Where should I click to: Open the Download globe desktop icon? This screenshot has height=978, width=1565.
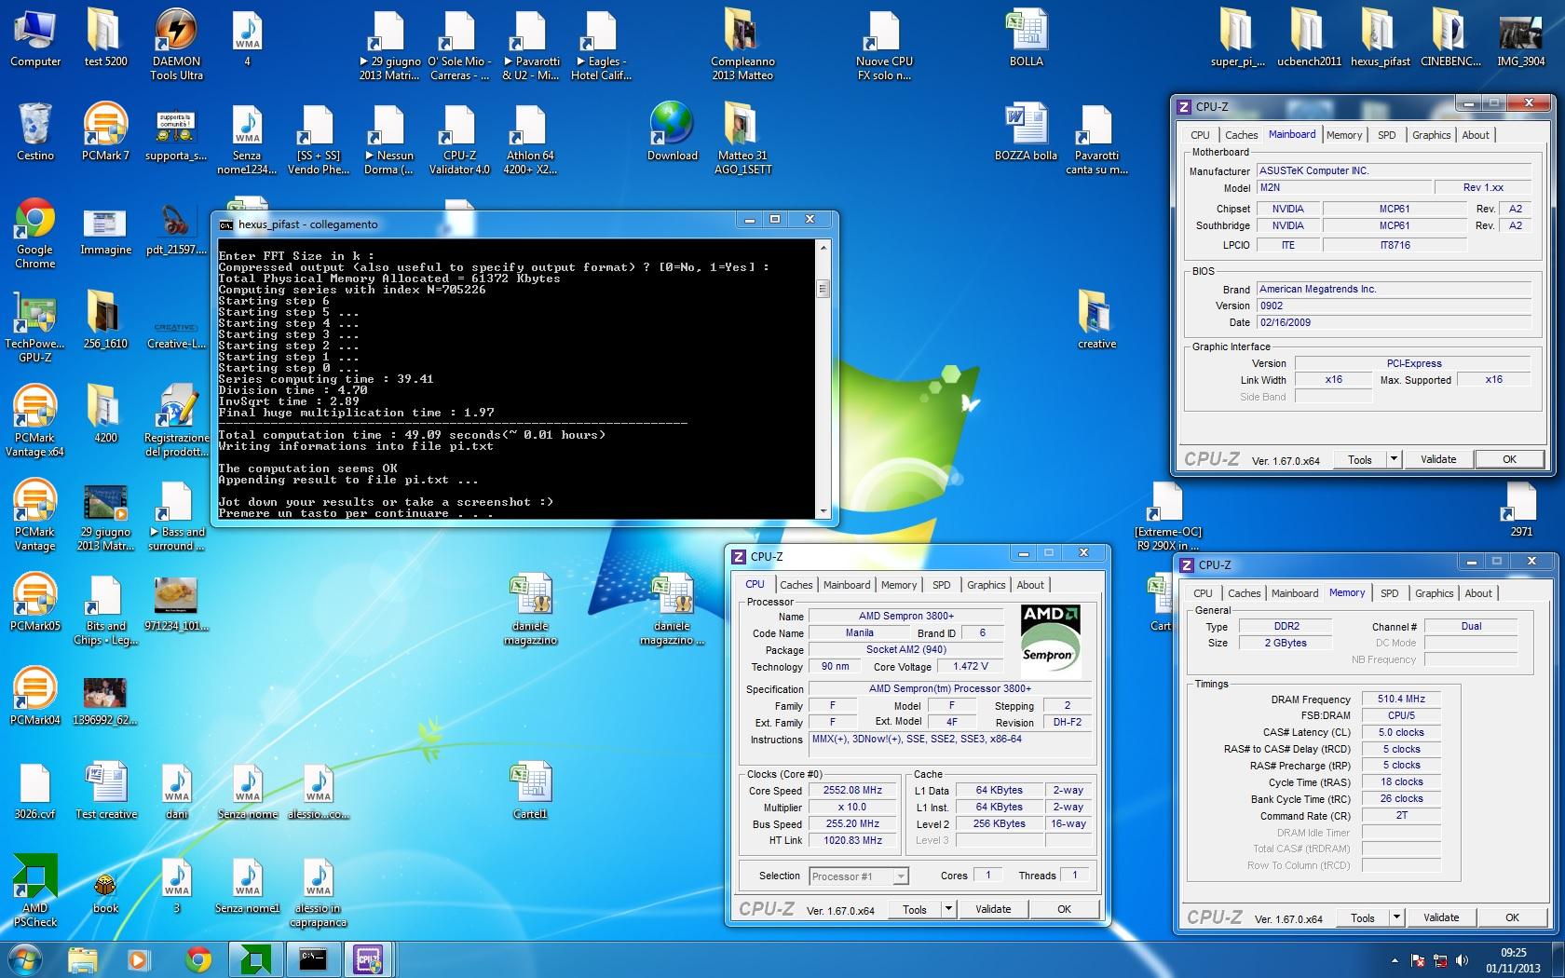[x=673, y=132]
